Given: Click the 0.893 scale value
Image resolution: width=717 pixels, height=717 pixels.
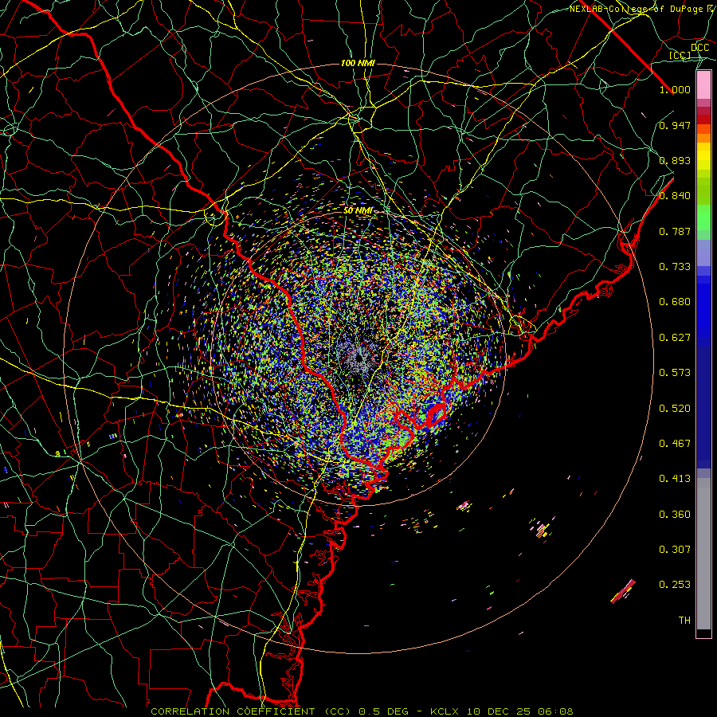Looking at the screenshot, I should pyautogui.click(x=675, y=160).
